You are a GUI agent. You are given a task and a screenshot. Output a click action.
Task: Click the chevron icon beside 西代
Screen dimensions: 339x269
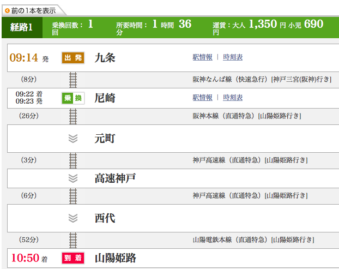(73, 218)
